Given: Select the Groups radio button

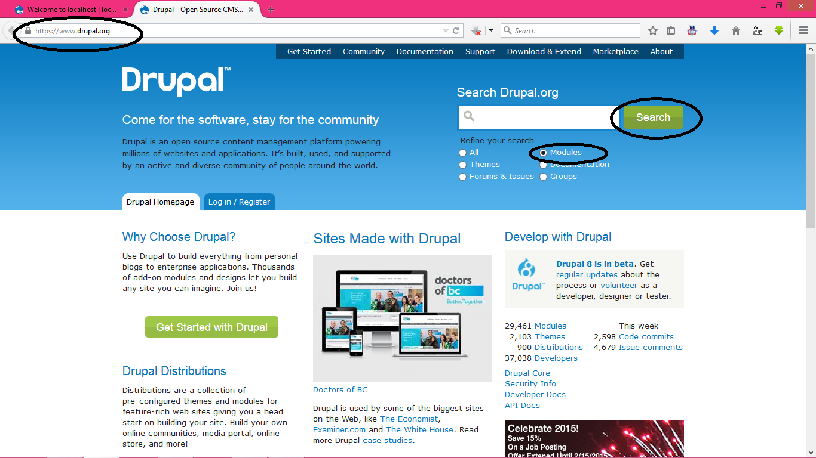Looking at the screenshot, I should [543, 177].
